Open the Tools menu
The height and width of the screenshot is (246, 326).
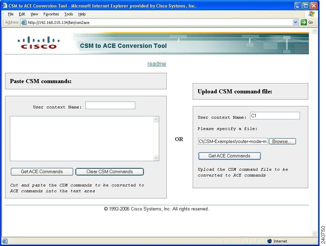pos(69,14)
